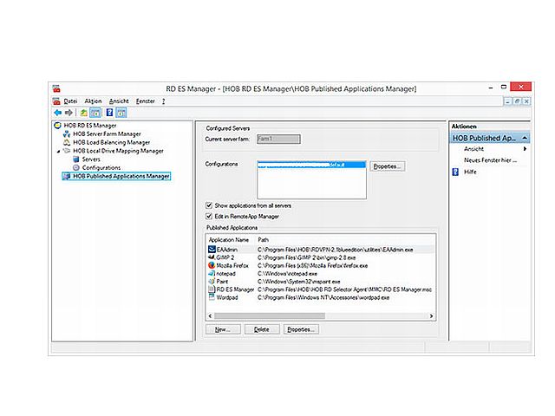Toggle Edit in RemoteApp Manager checkbox
The height and width of the screenshot is (416, 555).
pos(209,216)
